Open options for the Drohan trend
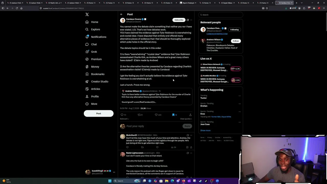Image resolution: width=327 pixels, height=184 pixels. 240,104
